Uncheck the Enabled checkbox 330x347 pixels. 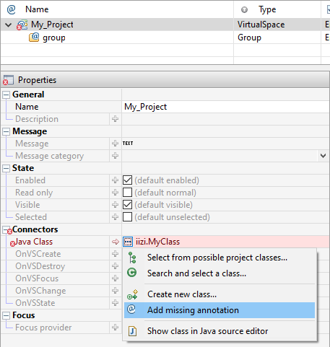pos(128,180)
